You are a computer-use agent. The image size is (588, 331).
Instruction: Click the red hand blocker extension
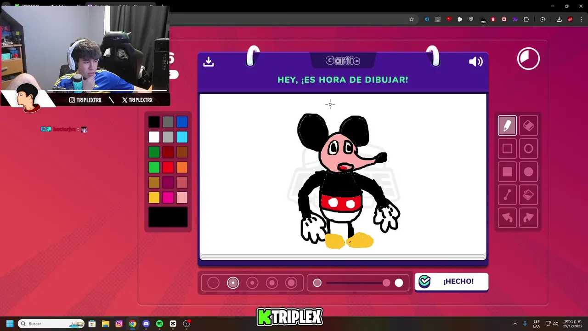click(x=493, y=19)
